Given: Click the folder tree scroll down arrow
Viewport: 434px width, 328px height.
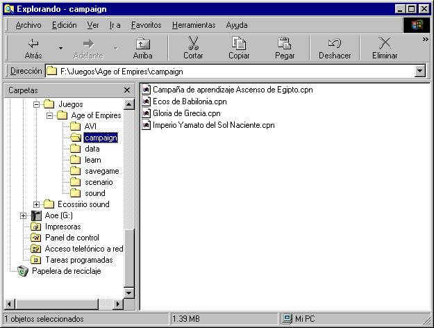Looking at the screenshot, I should coord(128,293).
